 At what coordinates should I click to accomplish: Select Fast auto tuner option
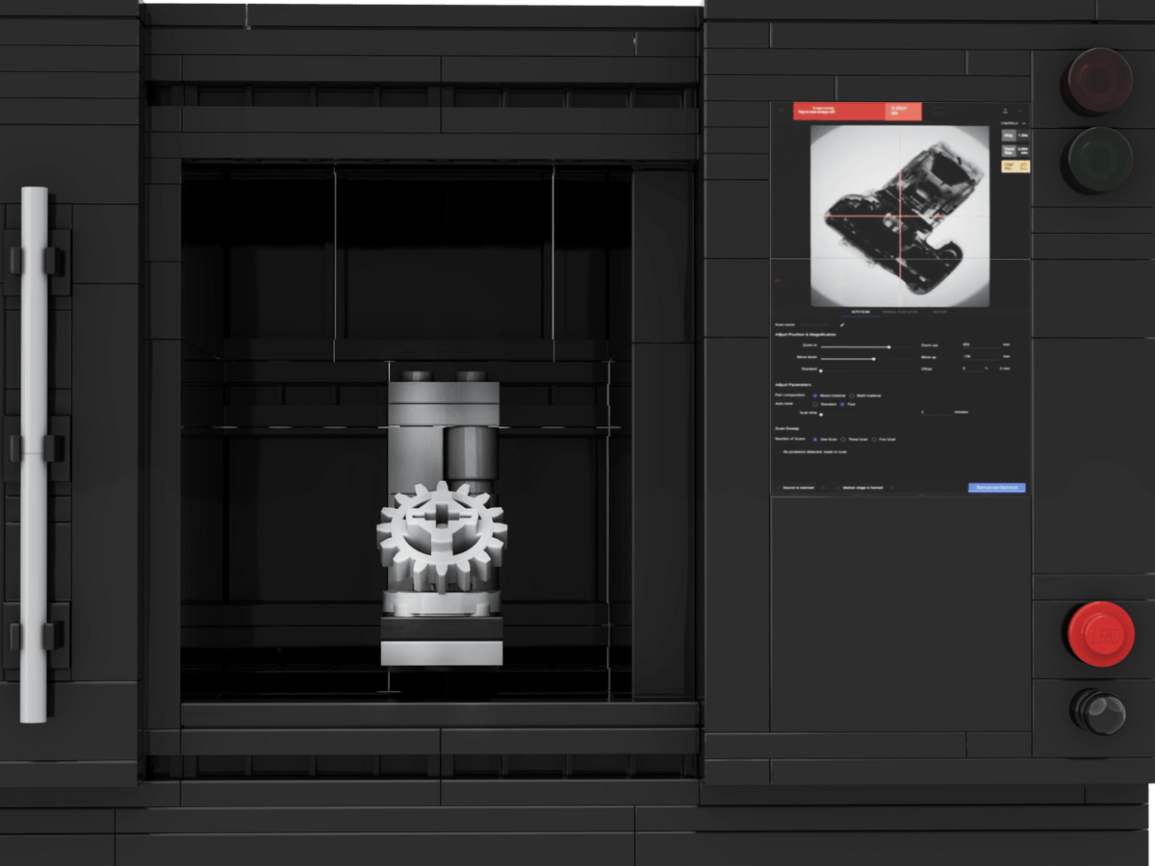point(842,404)
